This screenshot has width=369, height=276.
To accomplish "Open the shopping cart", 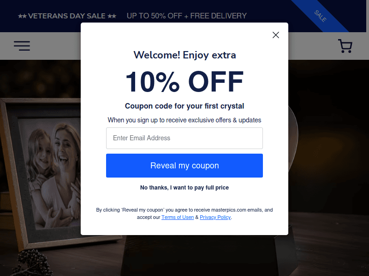I will 345,46.
